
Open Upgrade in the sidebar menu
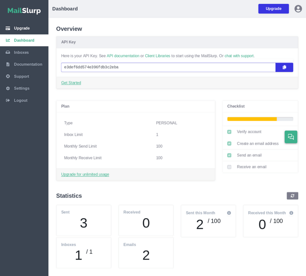point(24,28)
